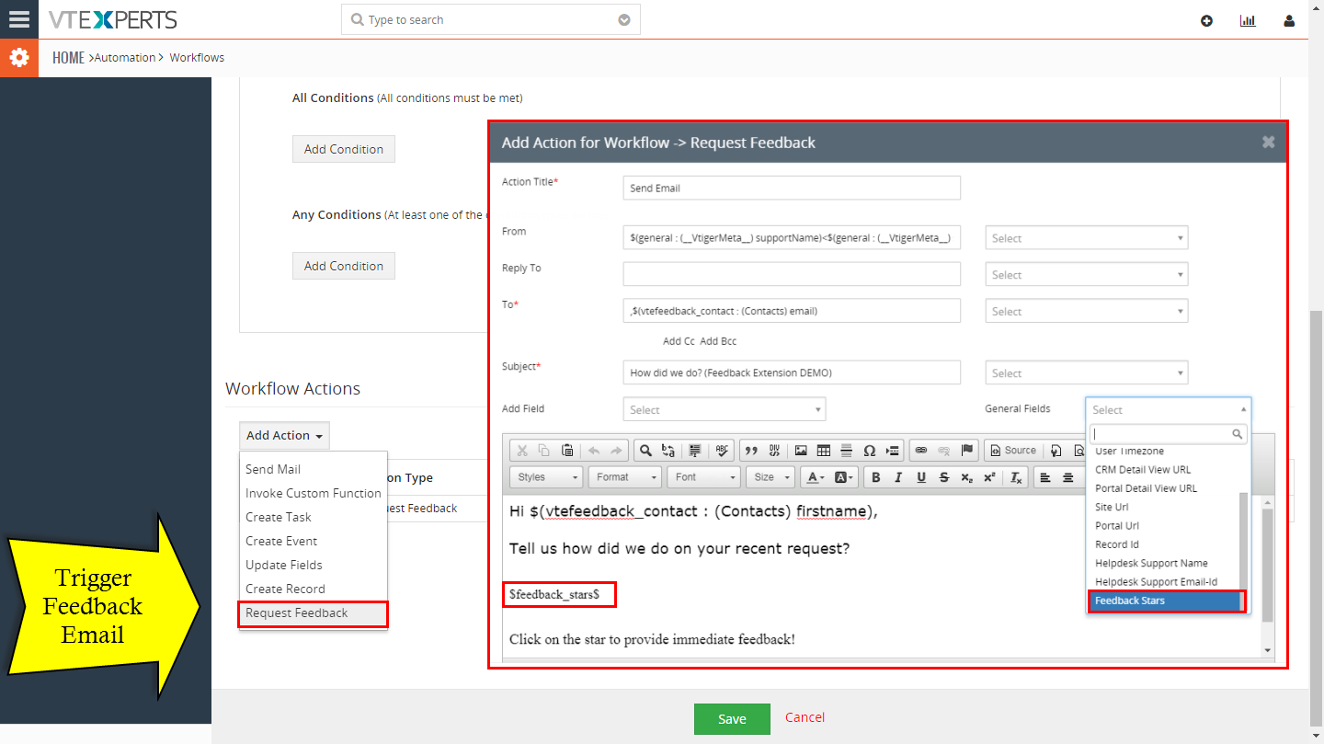Click the Insert Horizontal Line icon
Image resolution: width=1324 pixels, height=744 pixels.
coord(846,451)
